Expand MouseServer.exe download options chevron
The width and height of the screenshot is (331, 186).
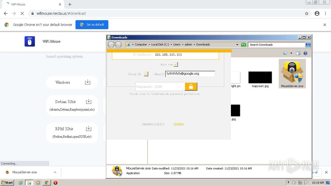[55, 172]
